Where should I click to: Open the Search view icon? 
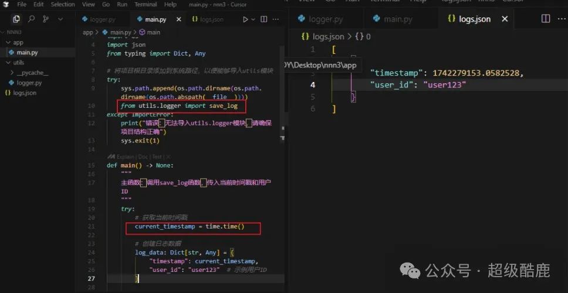tap(31, 19)
